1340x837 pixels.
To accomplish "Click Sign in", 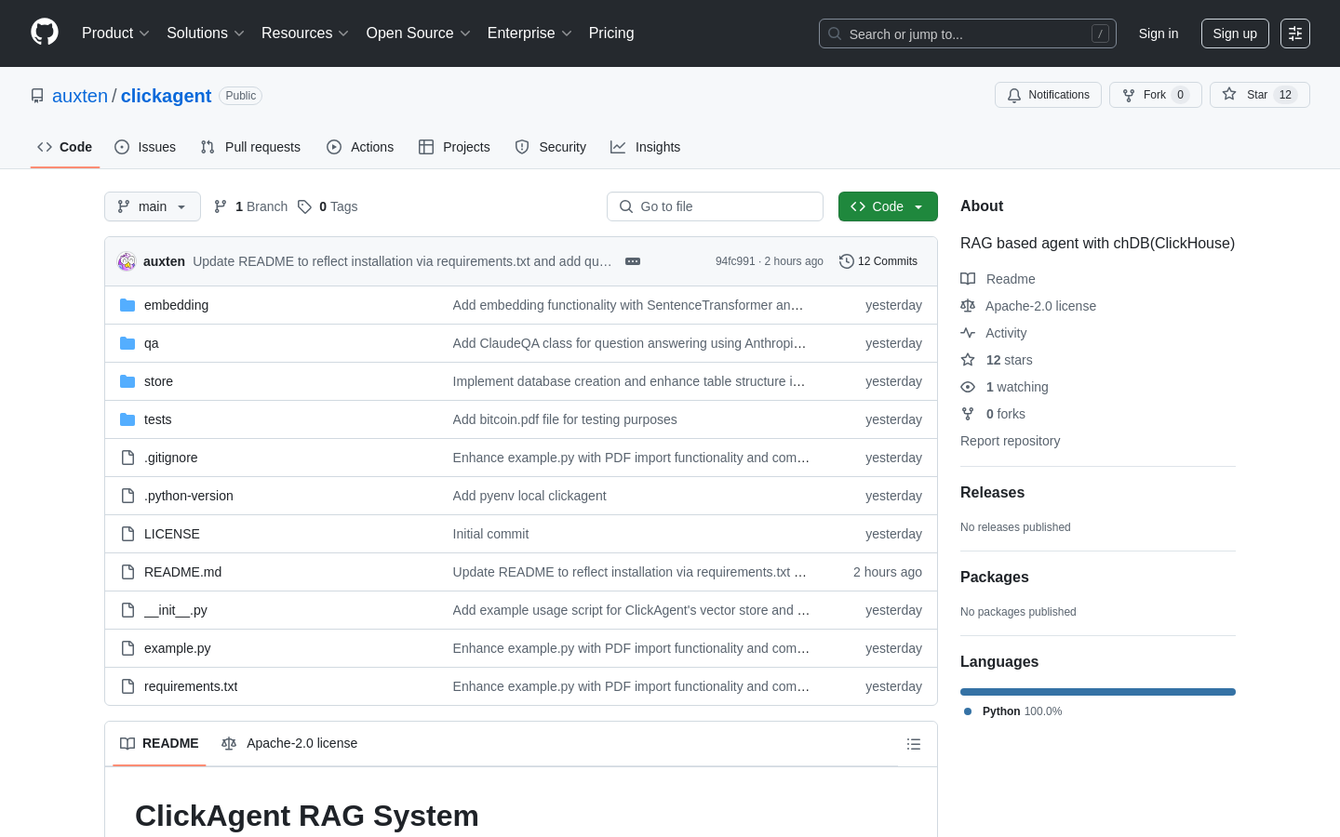I will (1159, 33).
